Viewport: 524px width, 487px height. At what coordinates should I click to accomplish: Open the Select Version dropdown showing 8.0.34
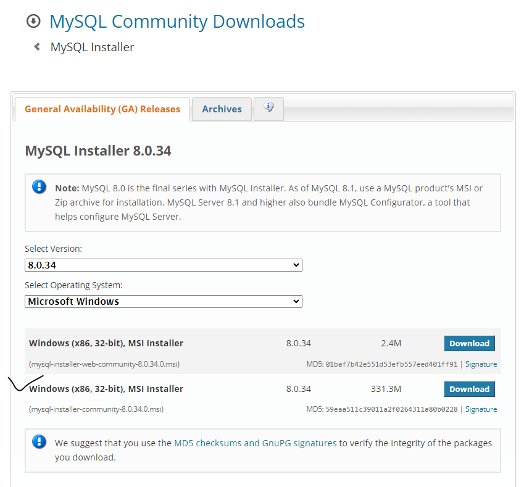(x=164, y=265)
